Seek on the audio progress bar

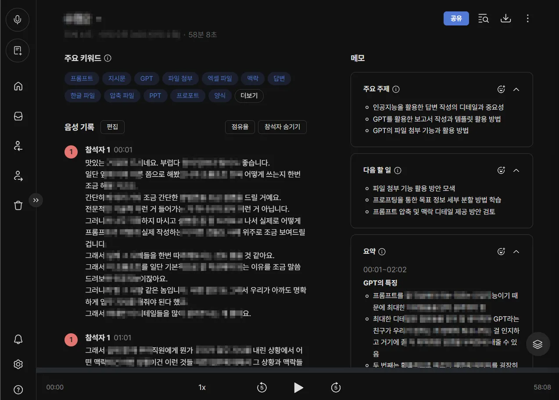tap(297, 370)
